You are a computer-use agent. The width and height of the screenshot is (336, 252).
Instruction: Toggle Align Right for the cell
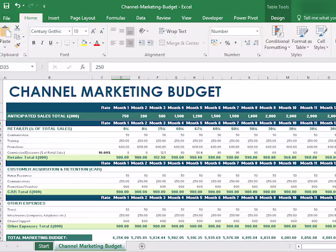[x=130, y=43]
